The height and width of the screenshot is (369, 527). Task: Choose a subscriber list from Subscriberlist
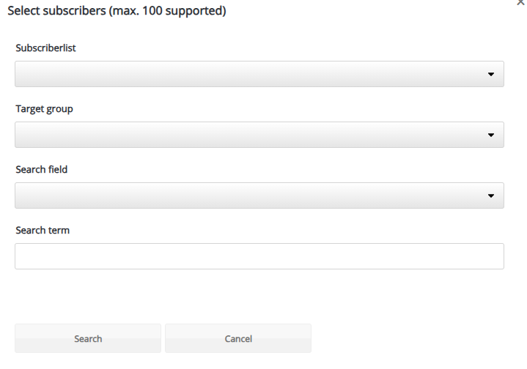coord(259,74)
